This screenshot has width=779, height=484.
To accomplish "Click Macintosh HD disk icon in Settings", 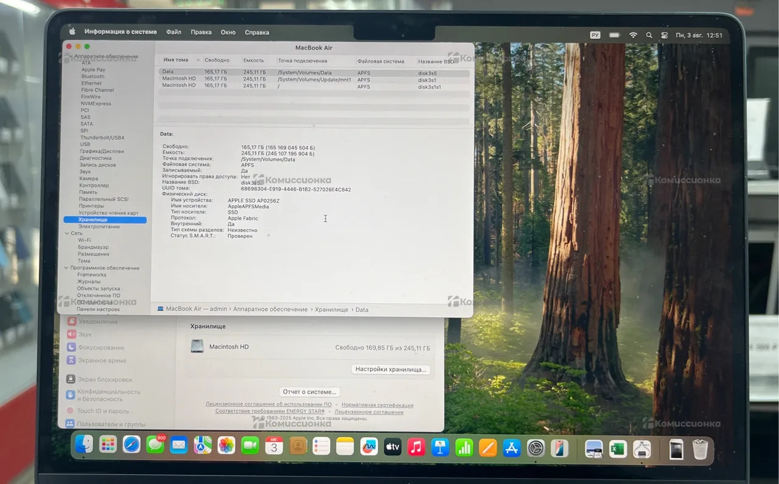I will (197, 346).
